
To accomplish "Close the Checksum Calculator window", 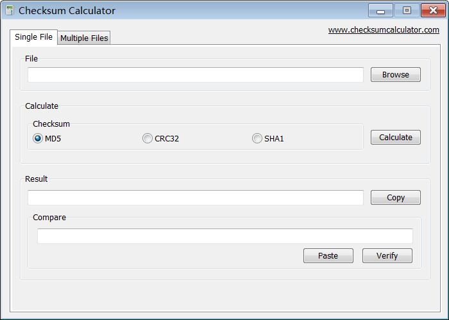I will coord(433,11).
